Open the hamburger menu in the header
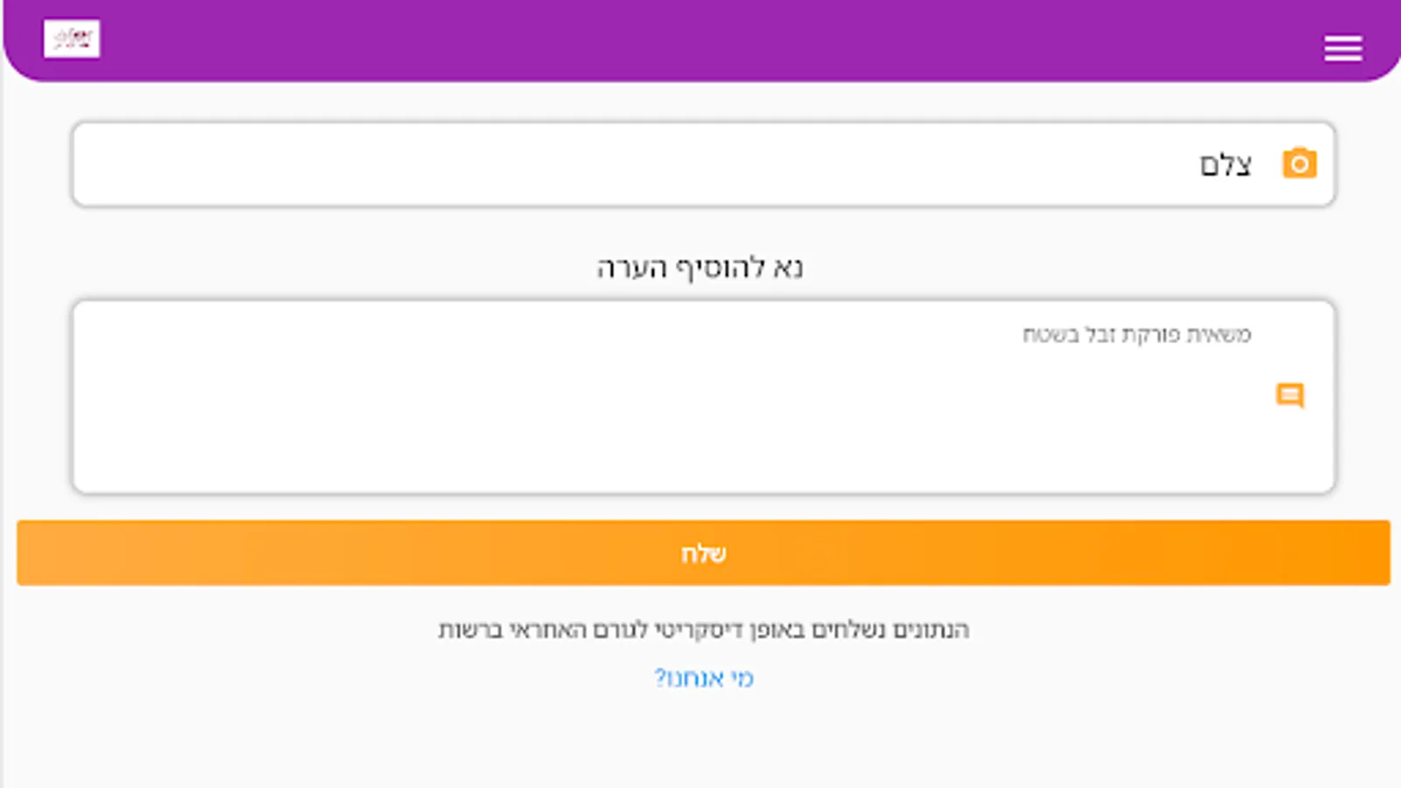 [x=1342, y=48]
